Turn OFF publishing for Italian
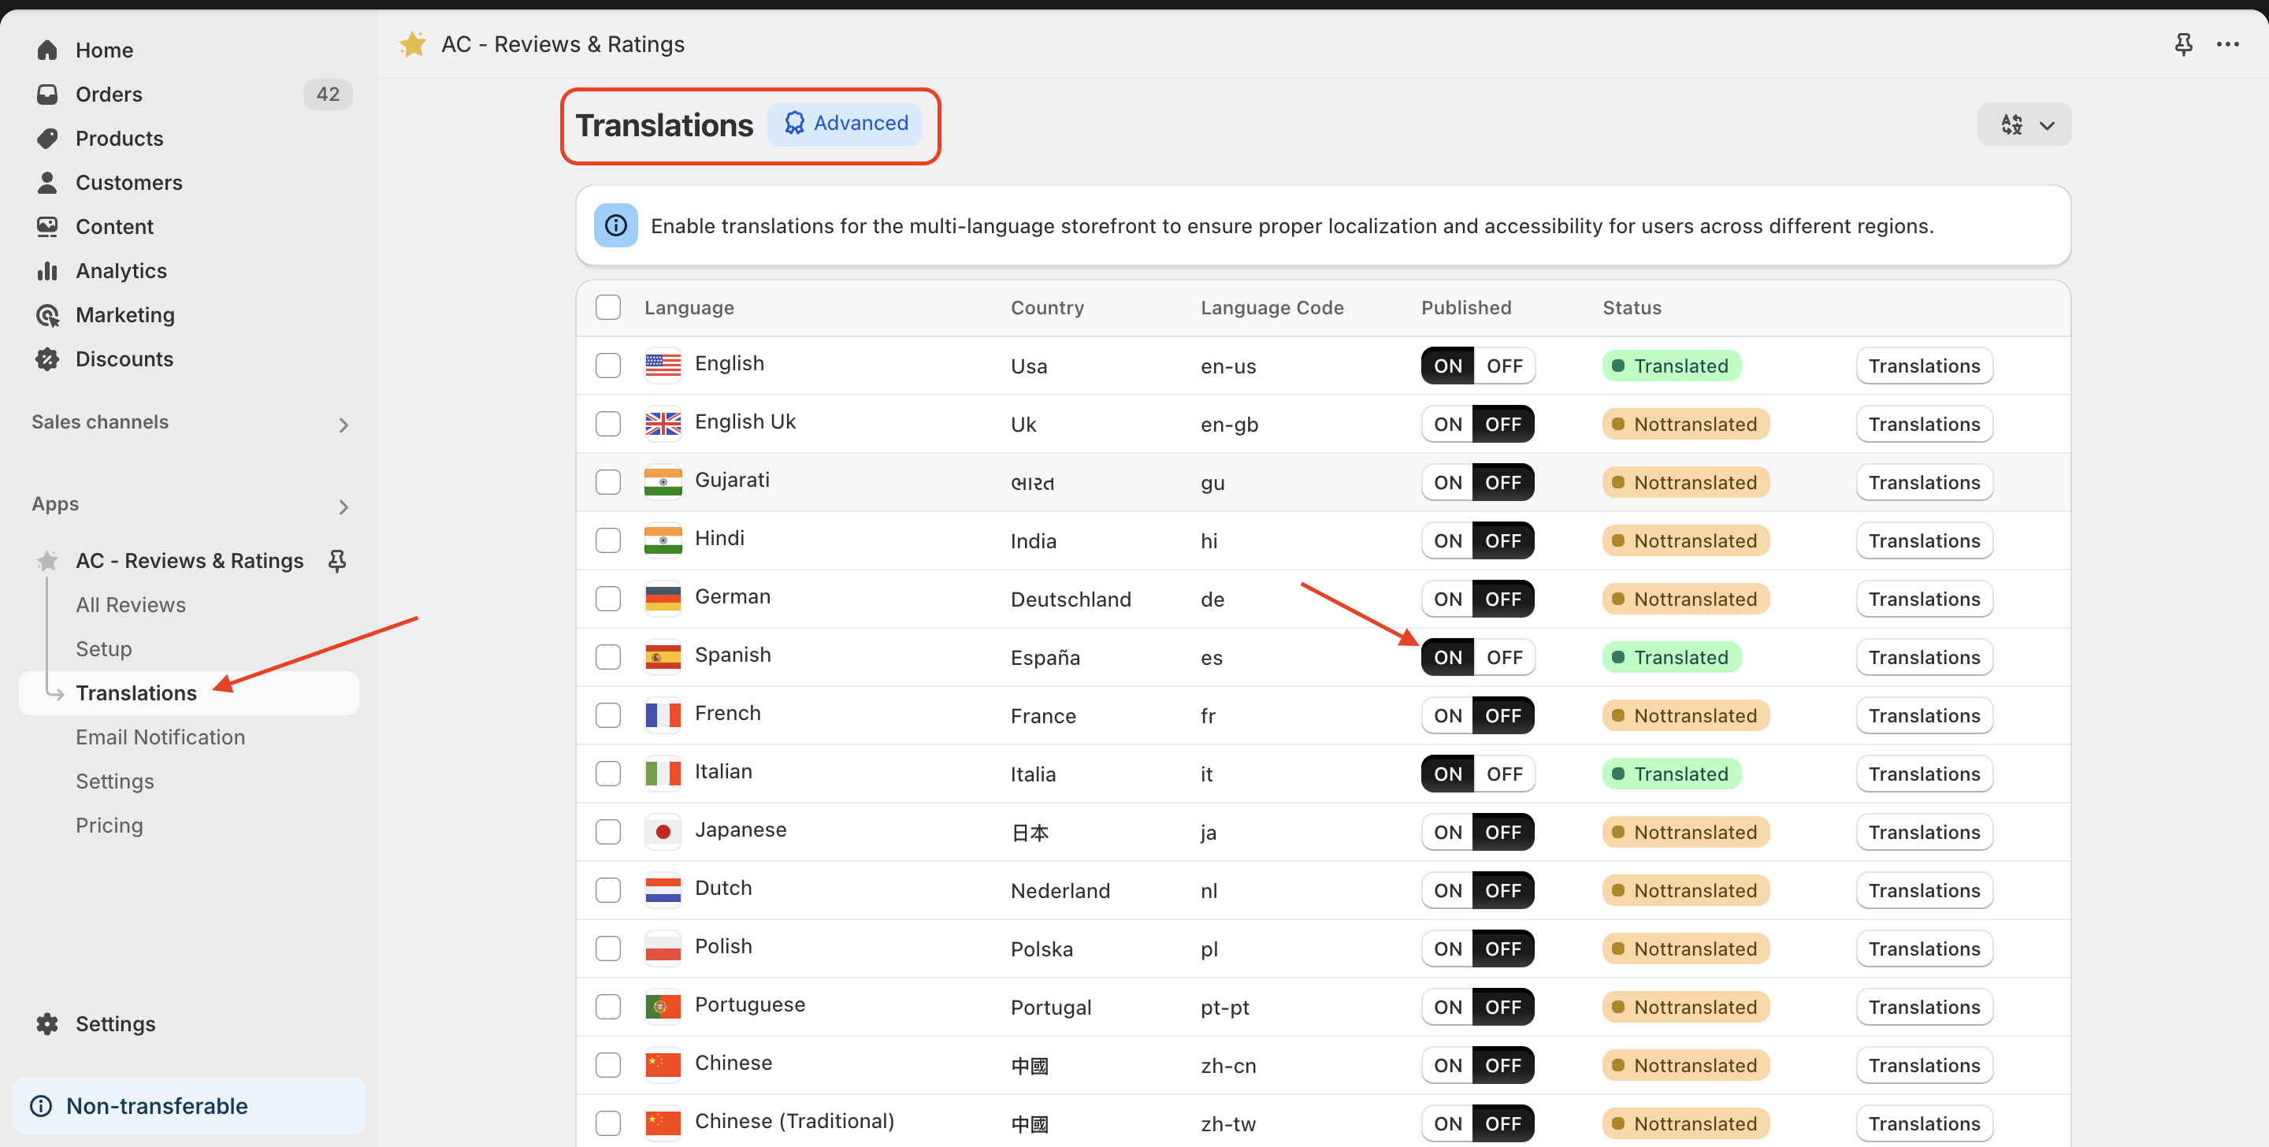The width and height of the screenshot is (2269, 1147). 1503,774
